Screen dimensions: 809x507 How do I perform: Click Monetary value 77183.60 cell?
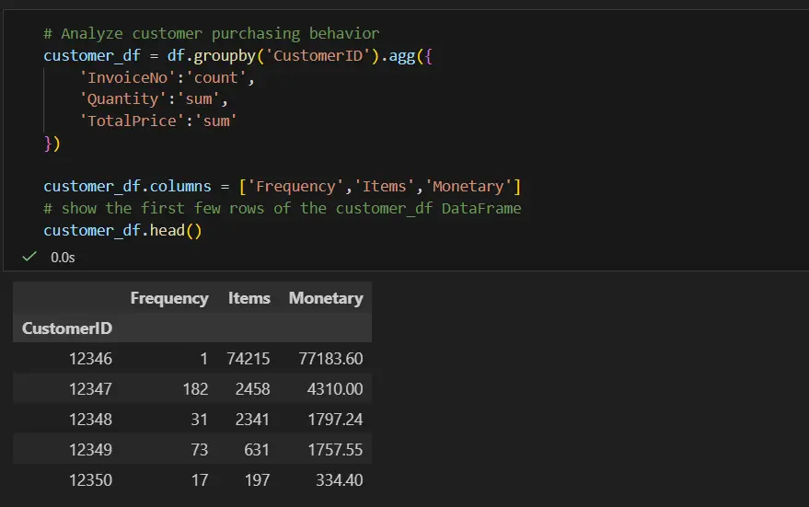[330, 359]
